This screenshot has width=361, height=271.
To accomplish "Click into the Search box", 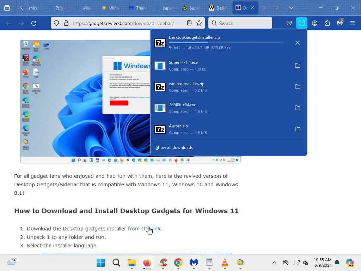I will click(240, 23).
